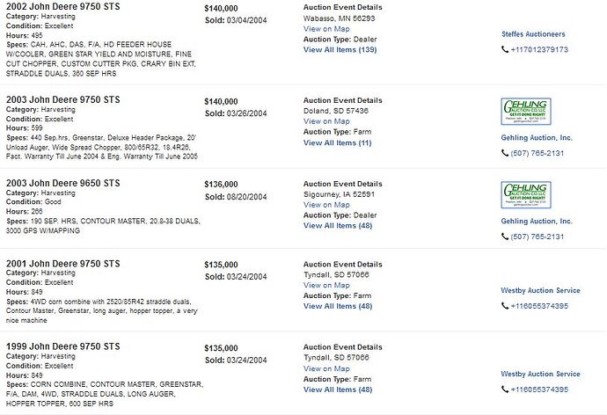The height and width of the screenshot is (415, 607).
Task: Open Steffes Auctioneers link
Action: coord(533,34)
